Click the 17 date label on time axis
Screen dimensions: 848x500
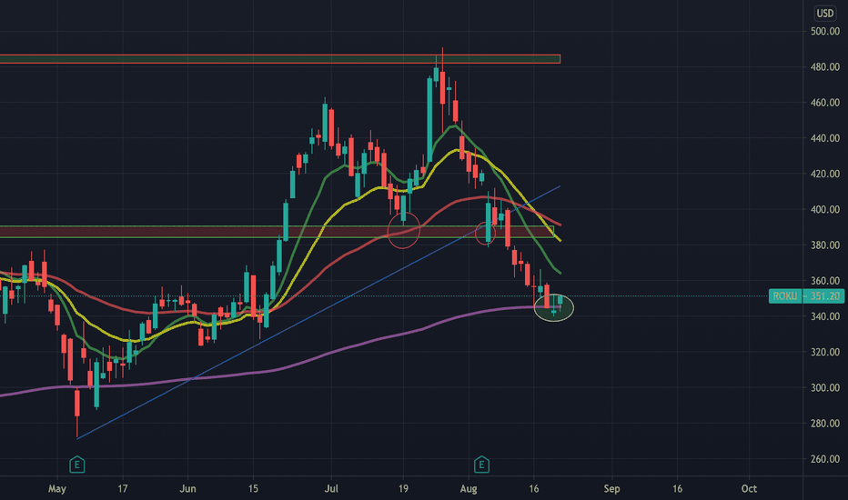coord(123,489)
